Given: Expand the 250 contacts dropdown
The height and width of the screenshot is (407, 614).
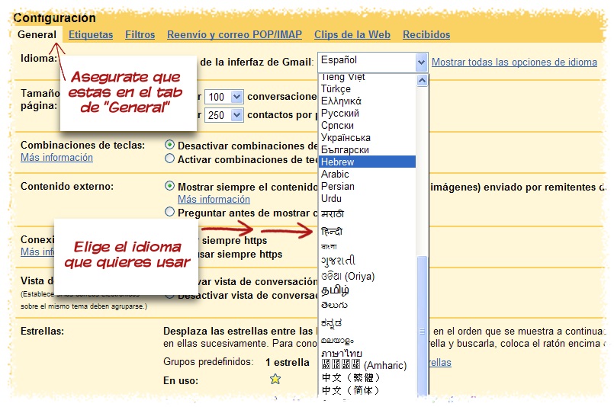Looking at the screenshot, I should [224, 115].
